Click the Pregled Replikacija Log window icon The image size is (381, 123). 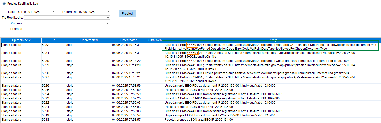pos(4,4)
